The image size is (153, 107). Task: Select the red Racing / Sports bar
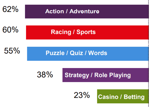87,32
